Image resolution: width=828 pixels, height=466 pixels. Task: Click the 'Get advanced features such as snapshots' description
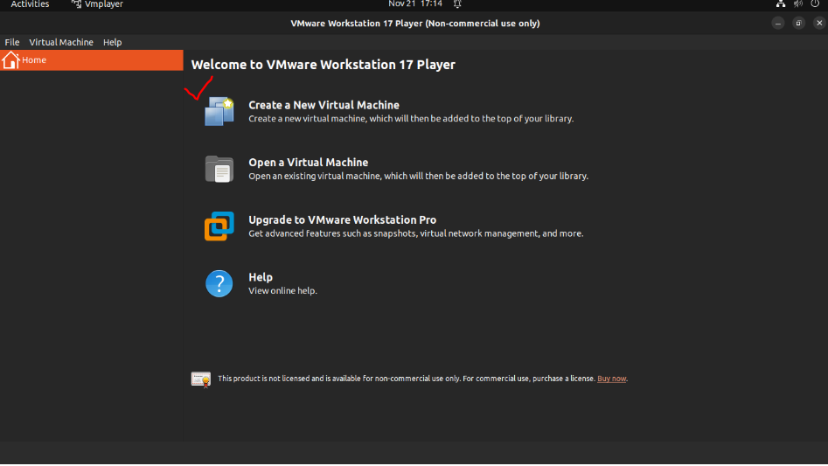415,233
